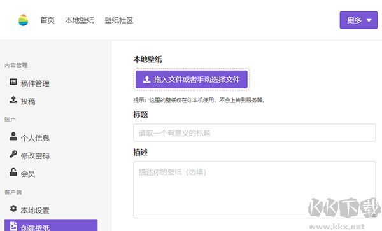Click the gear icon beside 本地设置
382x231 pixels.
point(13,208)
